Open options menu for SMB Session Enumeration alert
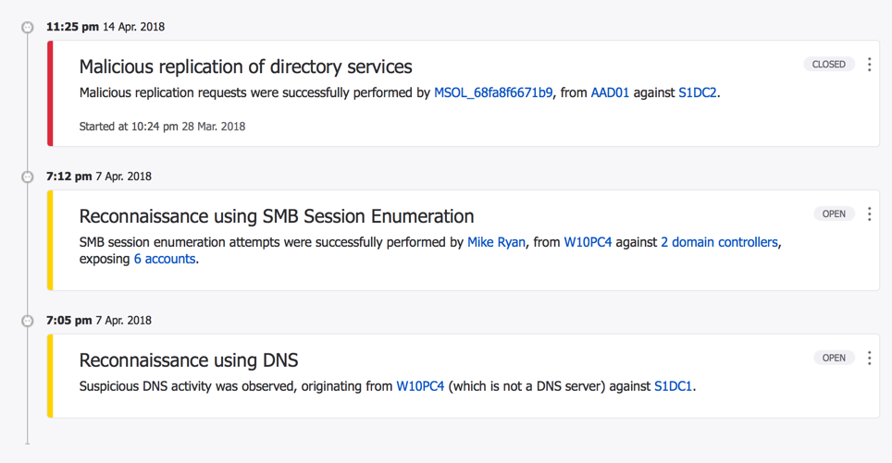This screenshot has width=892, height=463. click(x=869, y=214)
